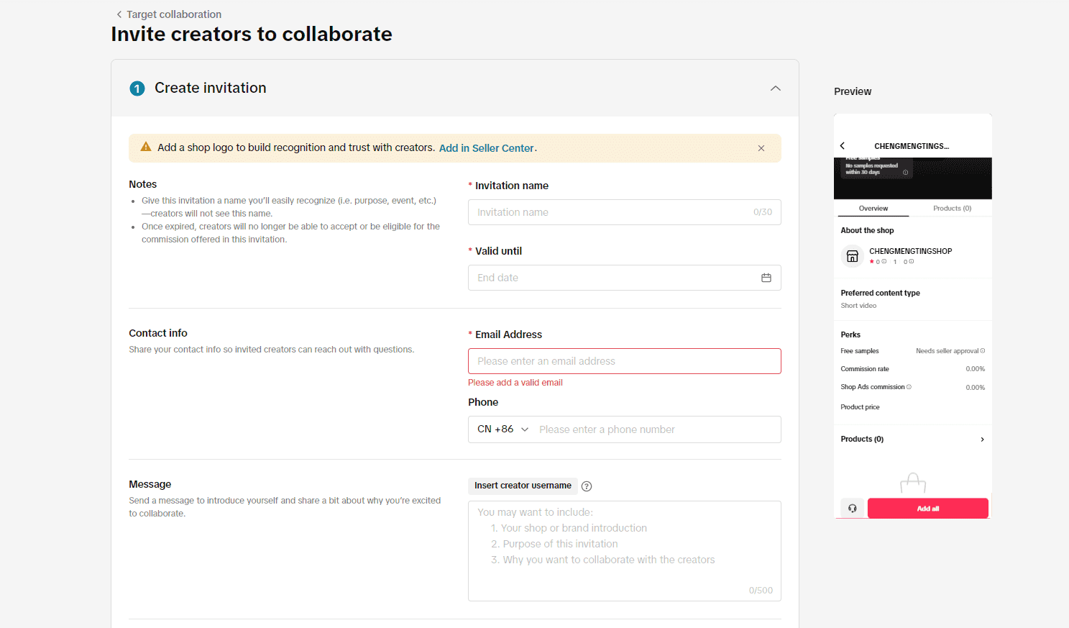Click info icon next to Needs seller approval
Viewport: 1069px width, 628px height.
coord(983,351)
